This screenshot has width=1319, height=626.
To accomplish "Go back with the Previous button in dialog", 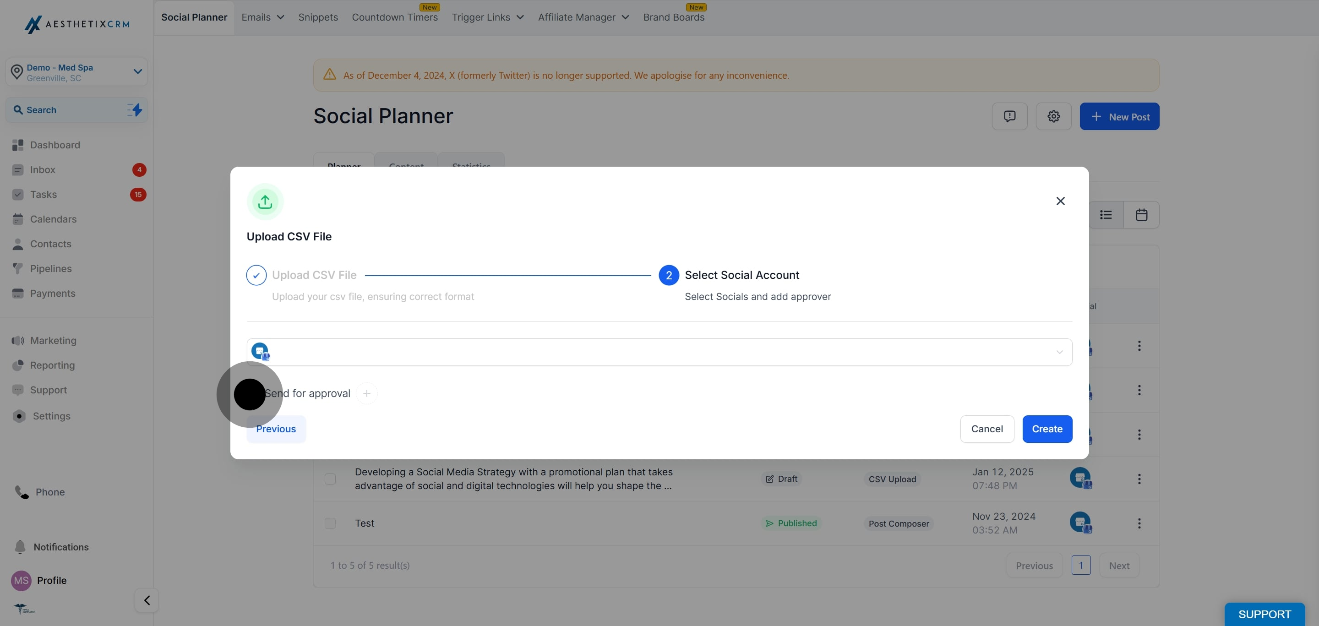I will click(x=276, y=429).
